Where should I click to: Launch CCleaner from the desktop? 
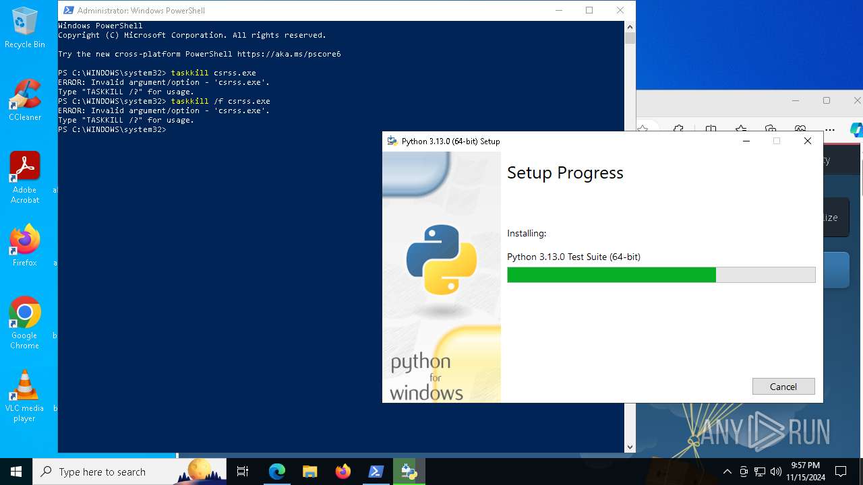click(25, 100)
